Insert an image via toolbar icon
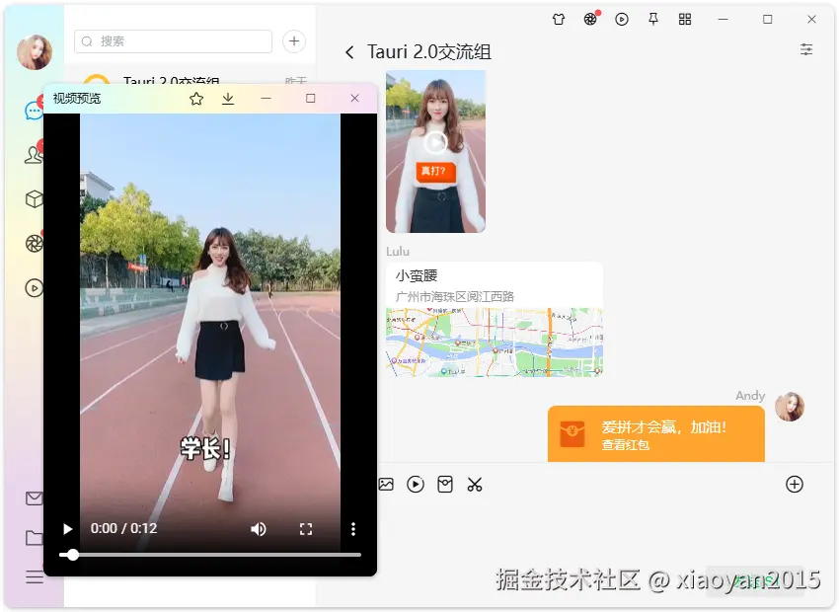 click(386, 485)
